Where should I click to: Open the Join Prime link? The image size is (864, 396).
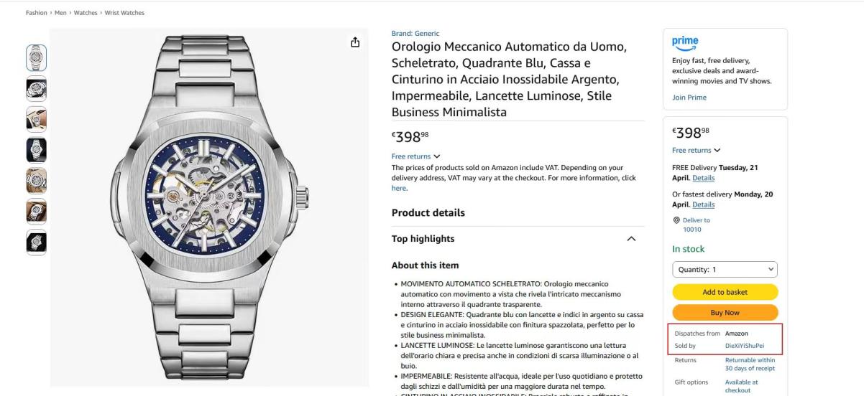click(x=689, y=98)
